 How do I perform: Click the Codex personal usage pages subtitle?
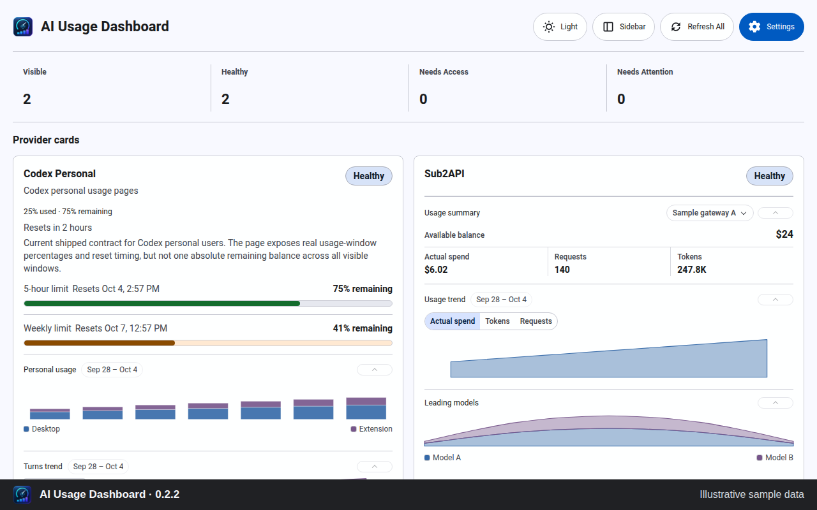coord(81,191)
